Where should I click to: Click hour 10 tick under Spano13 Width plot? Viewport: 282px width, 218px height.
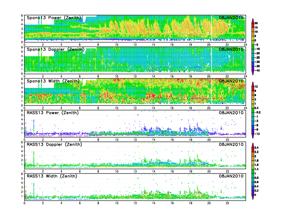click(116, 108)
